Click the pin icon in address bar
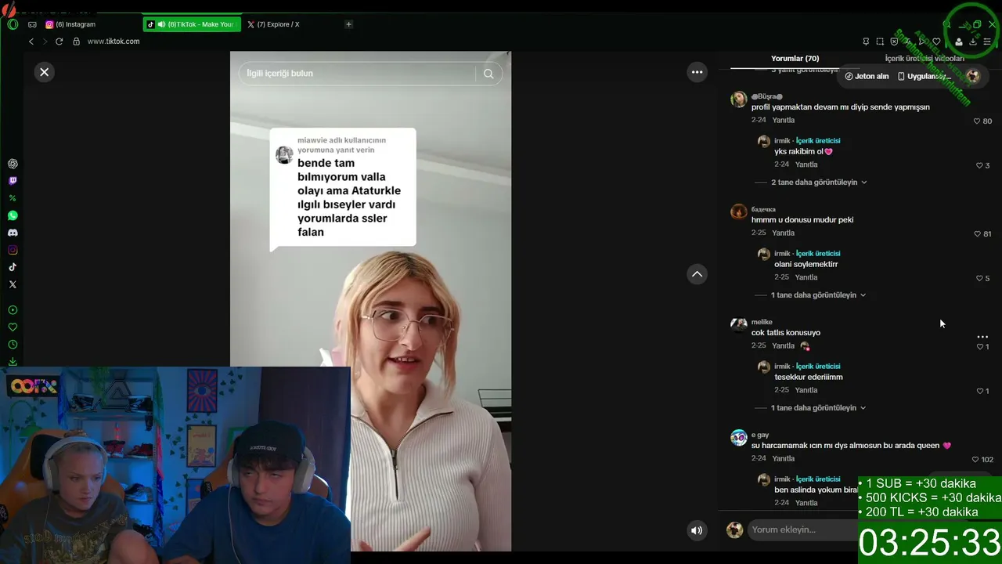Screen dimensions: 1002x564 pos(866,42)
